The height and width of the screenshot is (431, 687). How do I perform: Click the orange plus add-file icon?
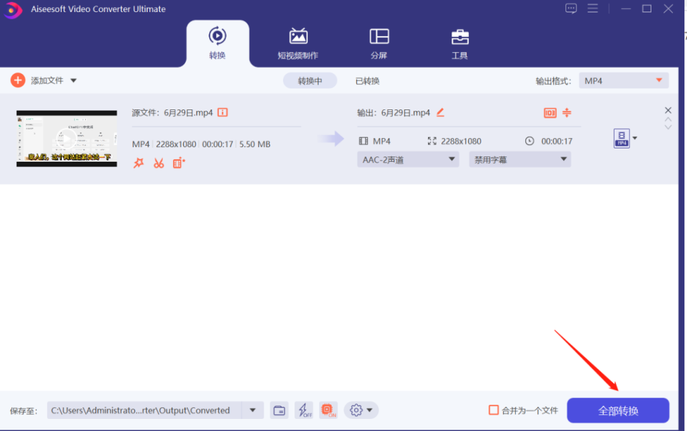pyautogui.click(x=17, y=81)
